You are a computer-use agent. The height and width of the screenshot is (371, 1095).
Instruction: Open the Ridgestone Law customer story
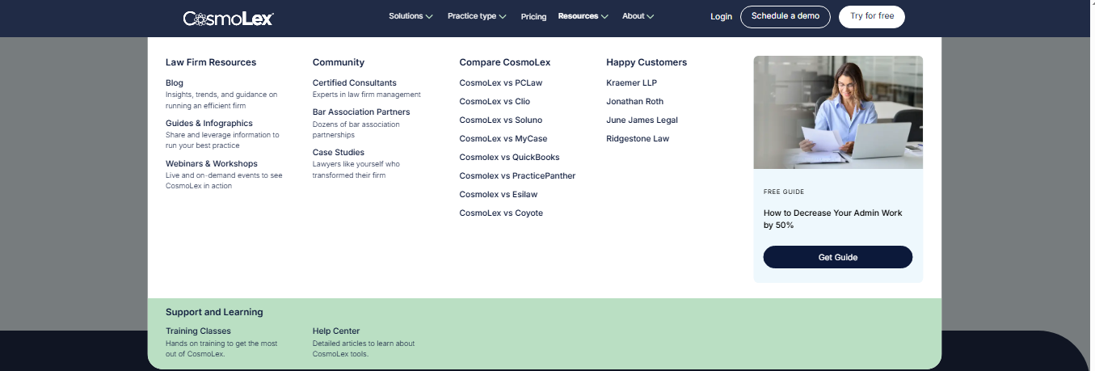coord(638,138)
